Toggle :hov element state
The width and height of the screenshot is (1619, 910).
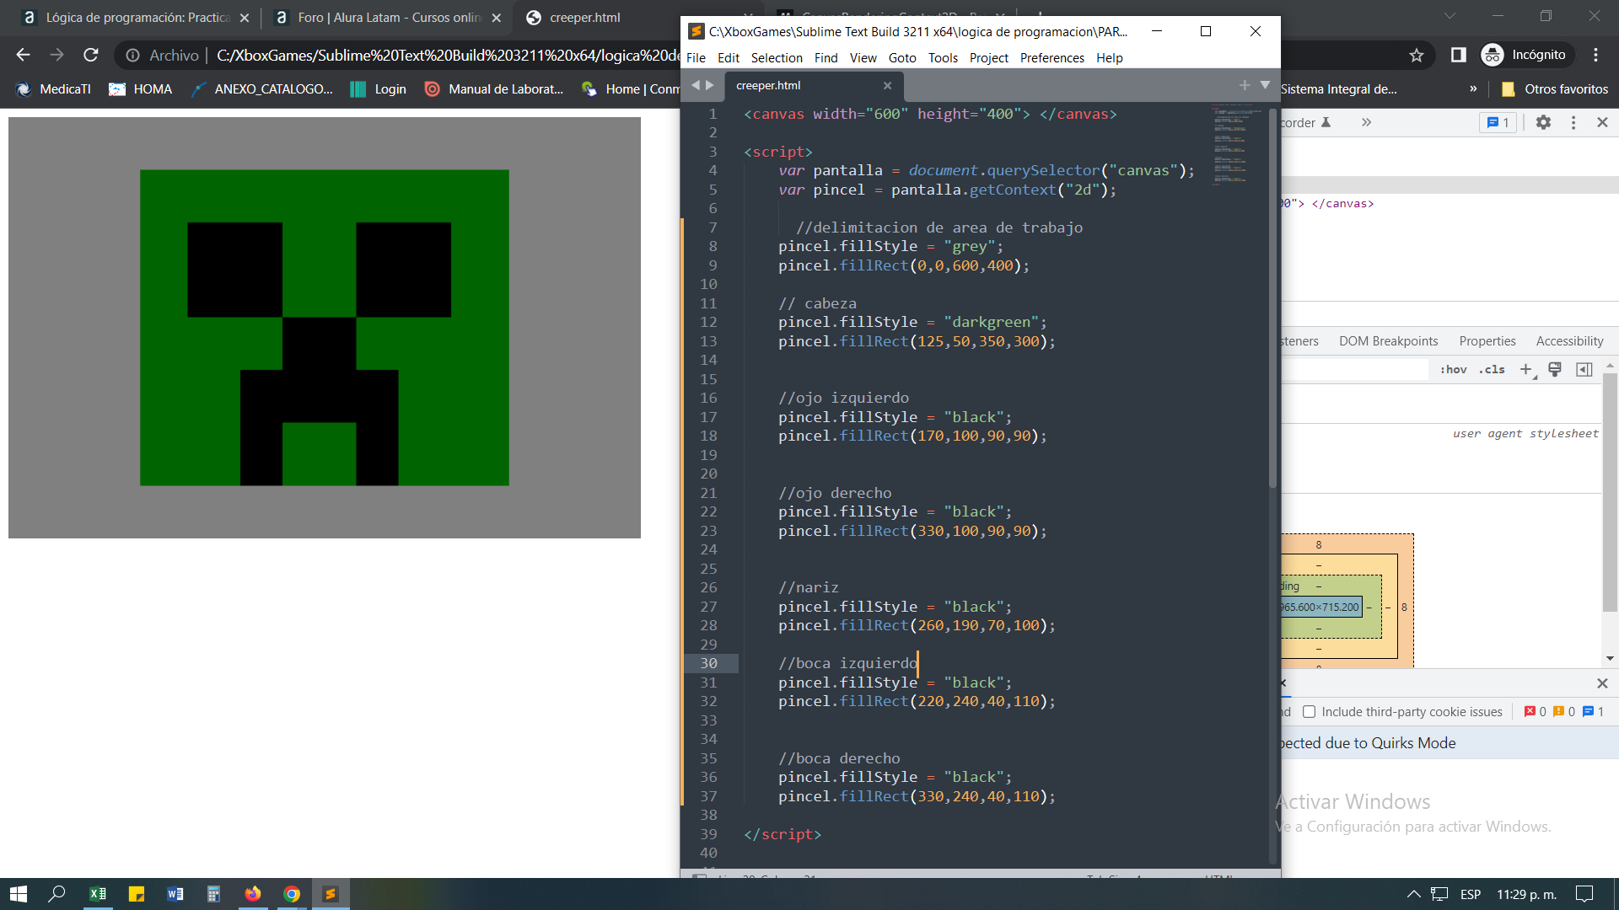click(1454, 370)
